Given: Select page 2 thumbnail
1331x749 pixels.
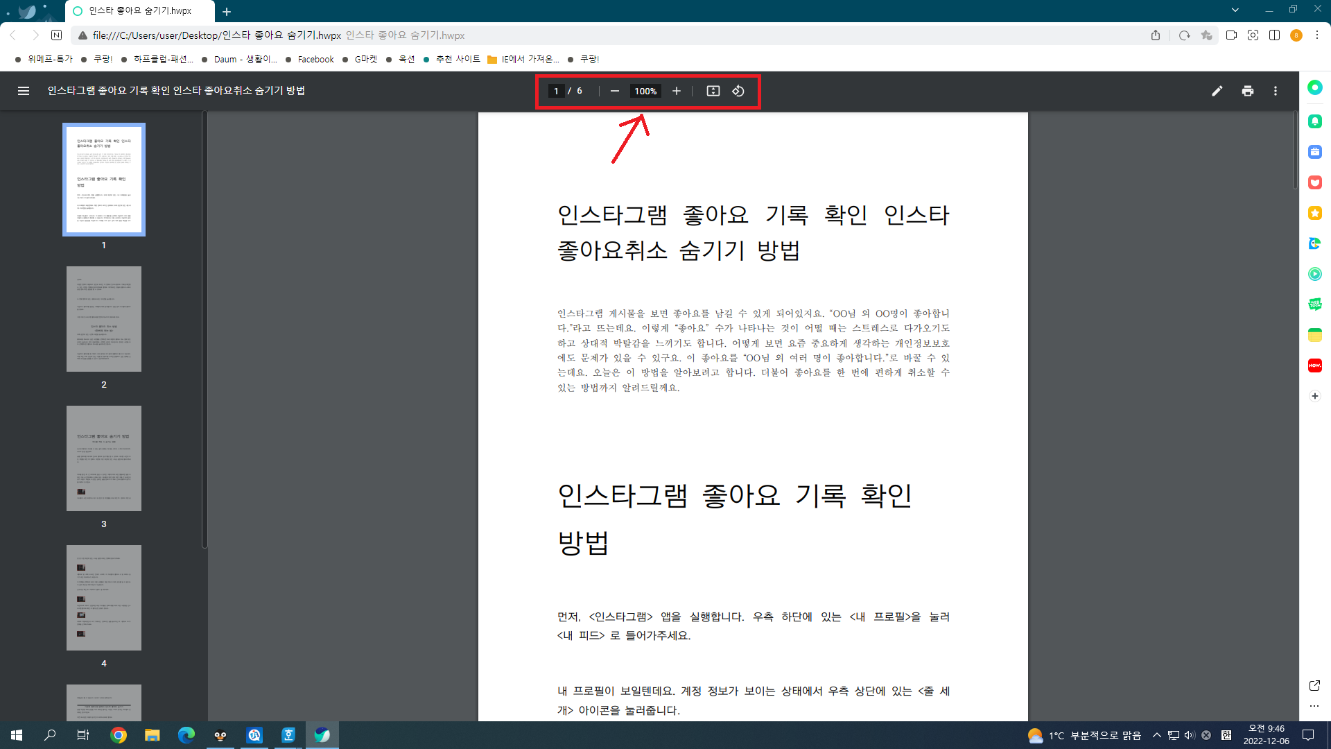Looking at the screenshot, I should click(x=104, y=319).
